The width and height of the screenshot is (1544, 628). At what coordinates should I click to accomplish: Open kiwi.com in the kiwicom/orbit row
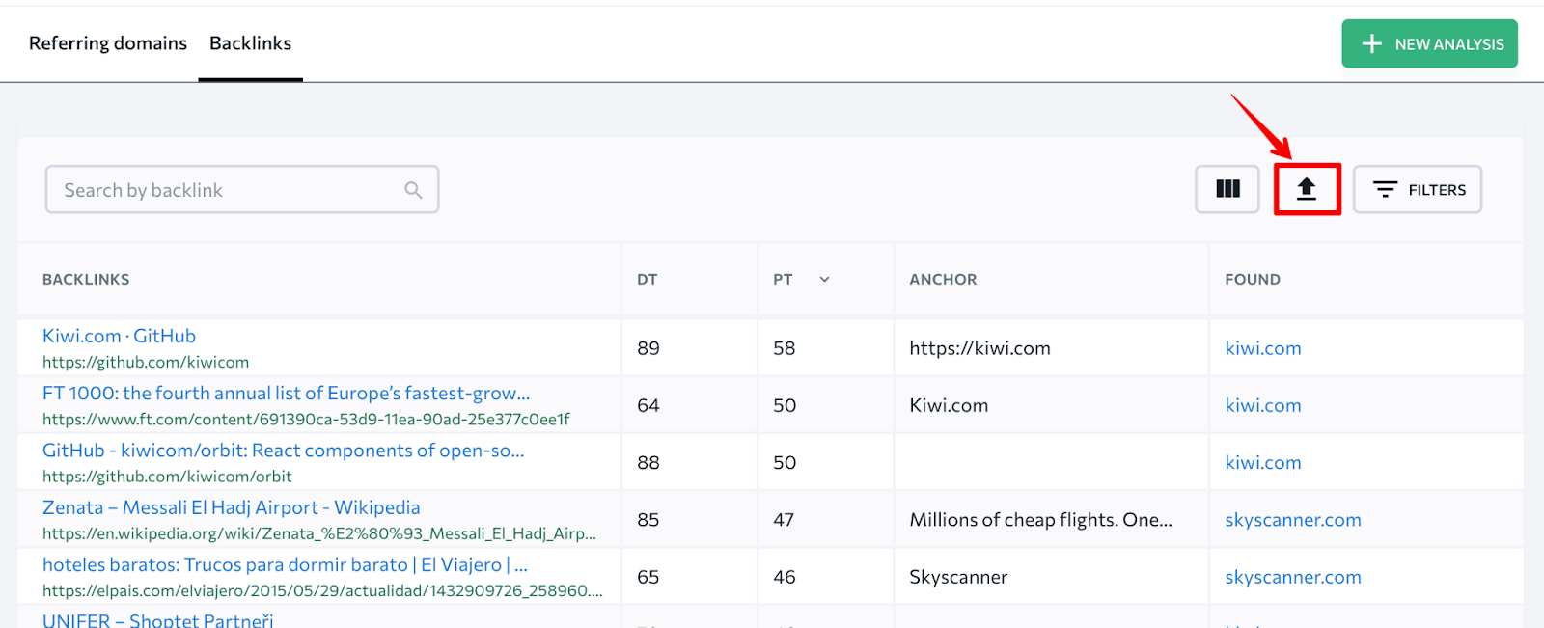(x=1263, y=462)
